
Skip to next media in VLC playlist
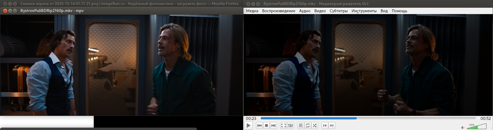pos(273,125)
